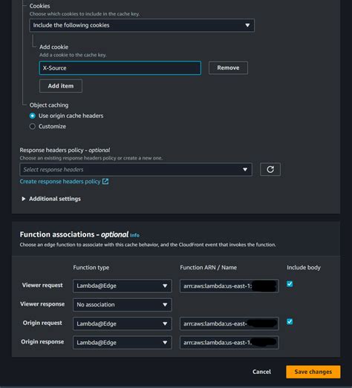
Task: Remove the X-Source cookie
Action: (228, 68)
